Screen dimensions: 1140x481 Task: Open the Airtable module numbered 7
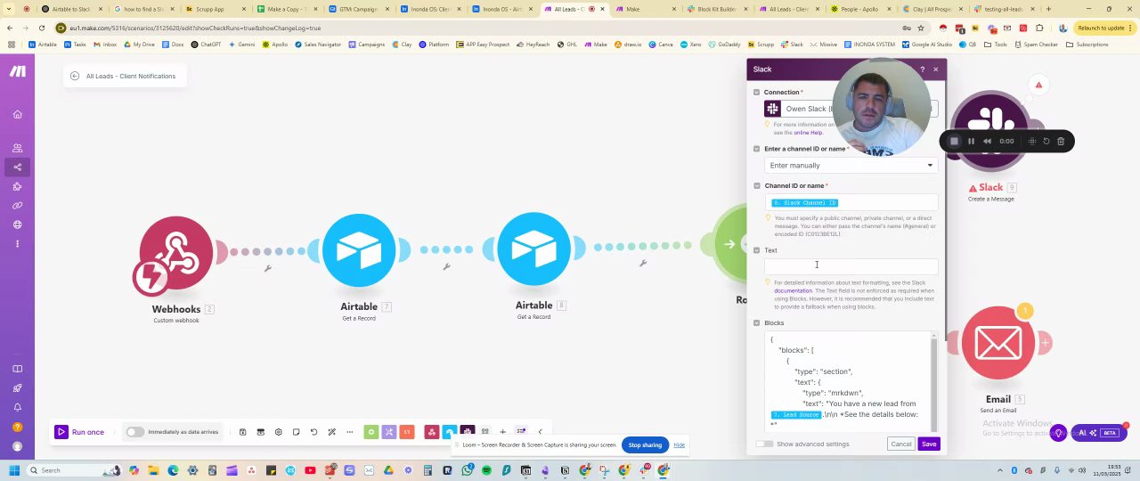point(359,250)
